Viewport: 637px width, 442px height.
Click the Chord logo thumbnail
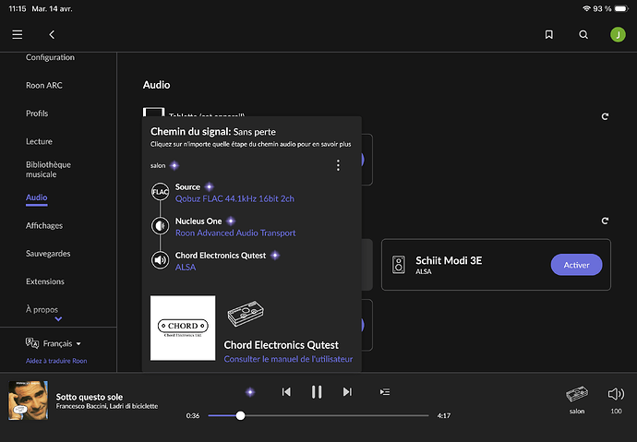(183, 328)
